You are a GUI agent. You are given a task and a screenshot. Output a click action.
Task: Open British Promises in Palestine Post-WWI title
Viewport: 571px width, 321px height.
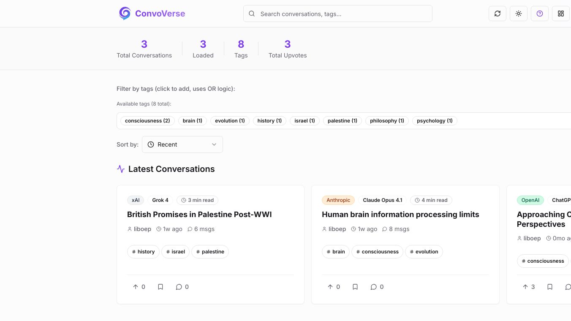coord(199,215)
